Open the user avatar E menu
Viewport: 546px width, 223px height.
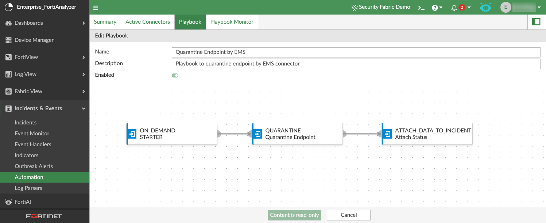(x=506, y=7)
